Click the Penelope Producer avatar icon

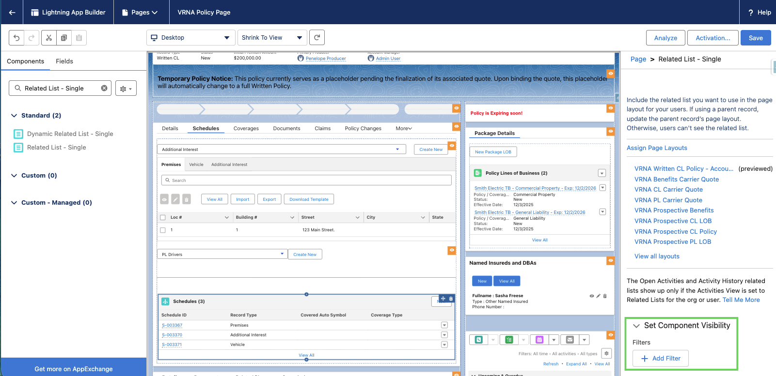(301, 59)
